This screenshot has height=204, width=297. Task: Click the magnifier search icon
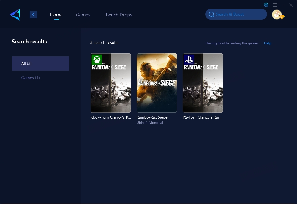[x=211, y=14]
